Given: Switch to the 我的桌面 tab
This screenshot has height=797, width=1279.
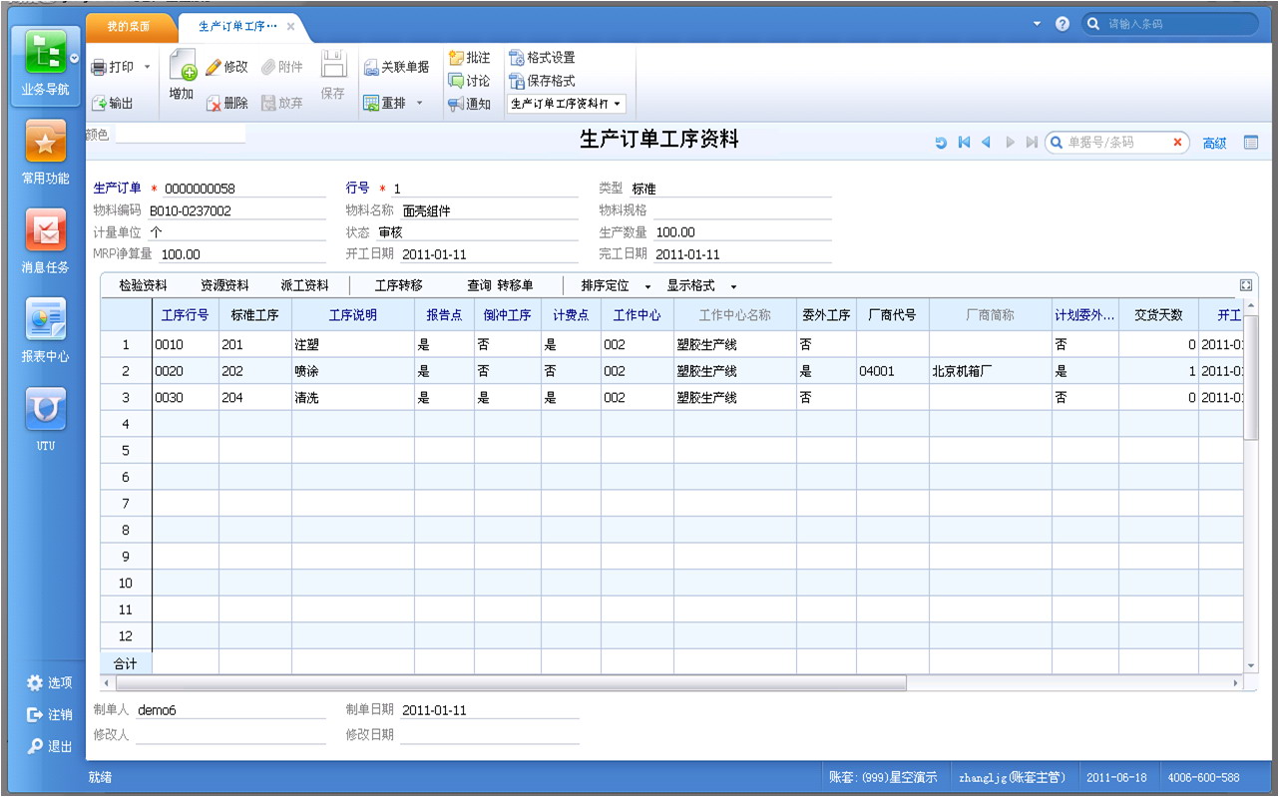Looking at the screenshot, I should pos(129,26).
